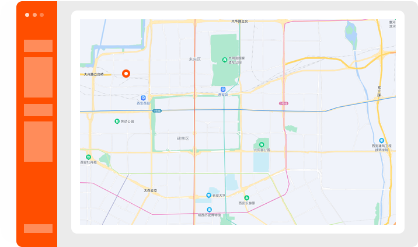Select the second tall sidebar block
418x247 pixels.
pos(38,77)
